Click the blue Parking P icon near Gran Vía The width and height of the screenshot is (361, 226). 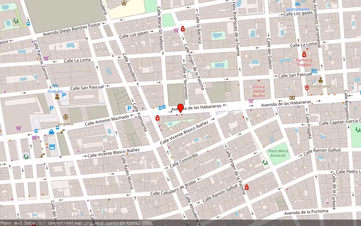63,96
